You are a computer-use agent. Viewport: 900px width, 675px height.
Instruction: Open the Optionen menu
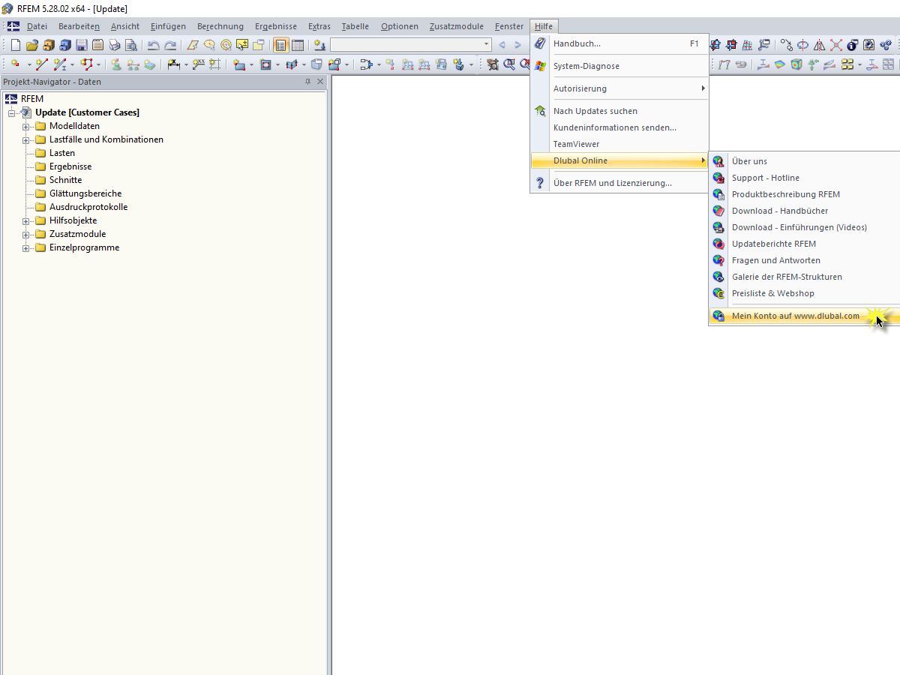(400, 26)
